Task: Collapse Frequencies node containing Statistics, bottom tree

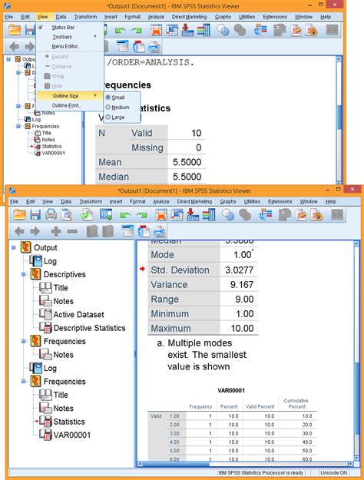Action: pyautogui.click(x=23, y=381)
